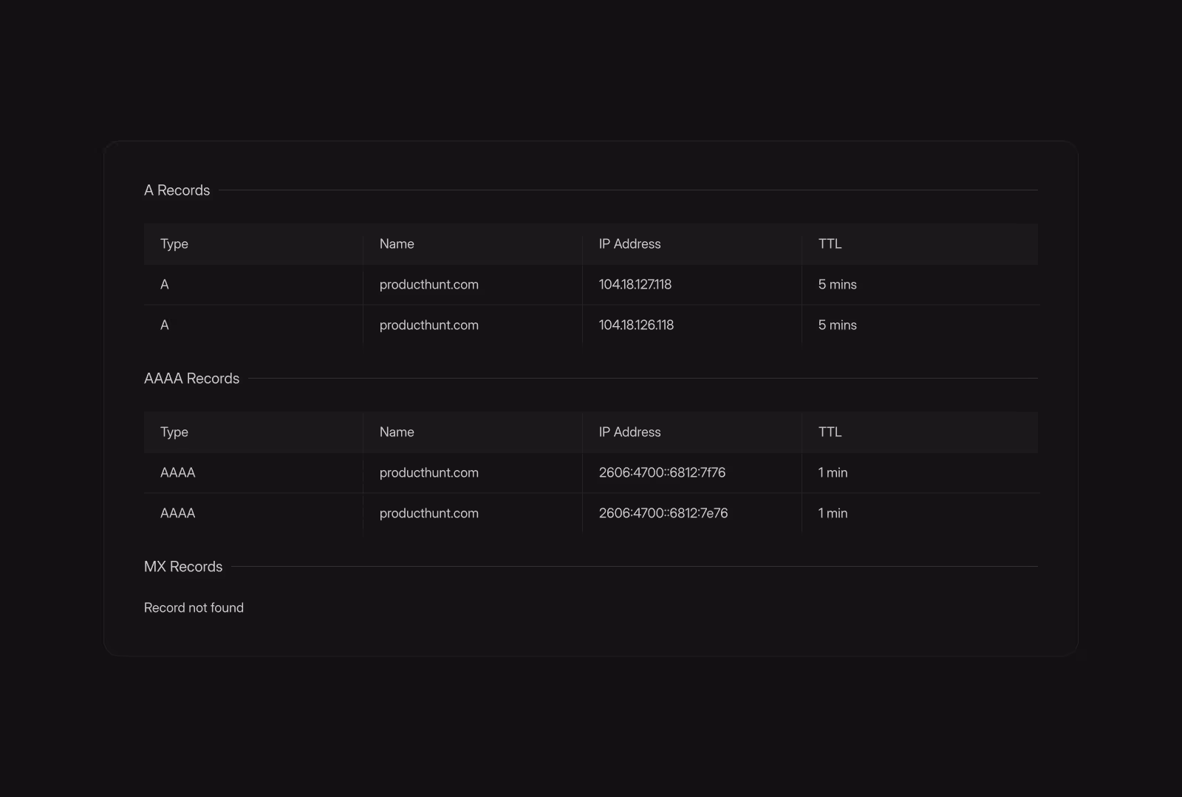Click the Record not found message

(x=194, y=607)
